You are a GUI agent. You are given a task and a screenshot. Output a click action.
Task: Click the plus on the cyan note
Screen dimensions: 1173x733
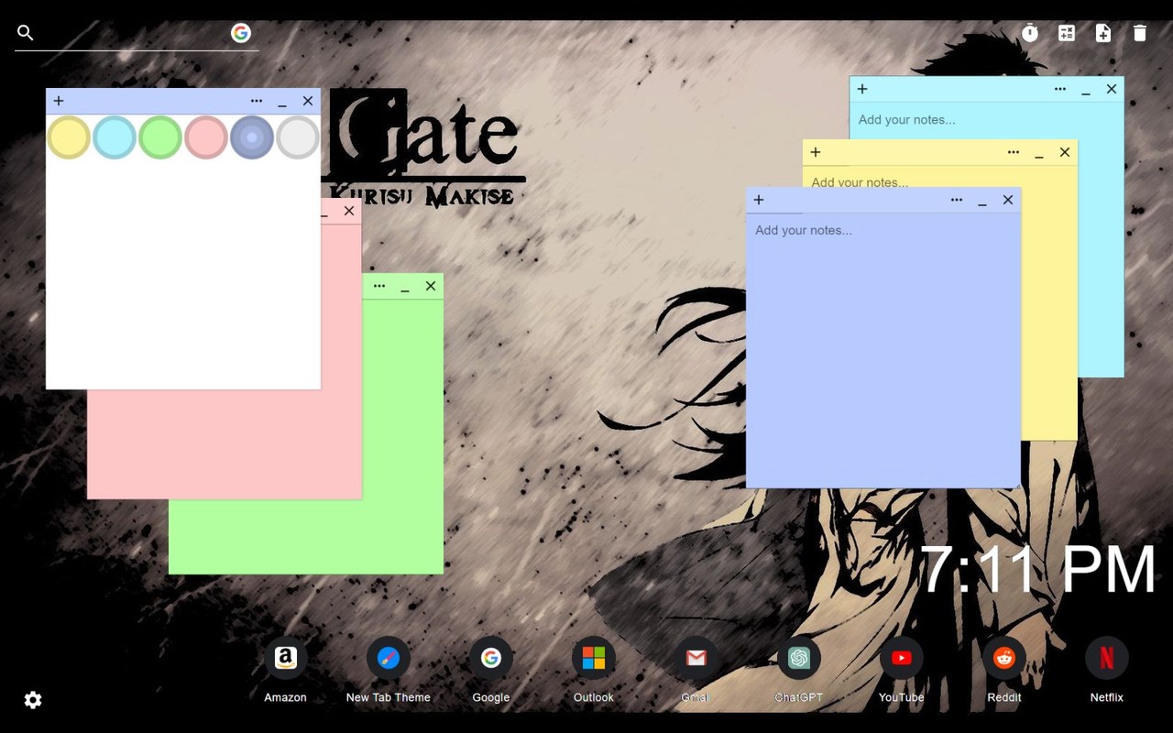[862, 89]
